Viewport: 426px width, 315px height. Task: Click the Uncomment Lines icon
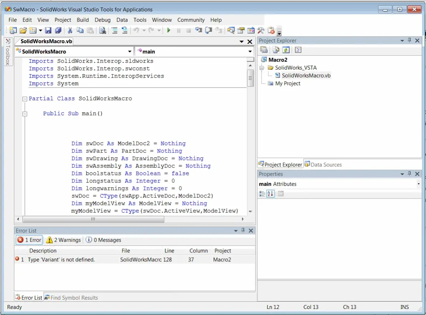[x=124, y=30]
